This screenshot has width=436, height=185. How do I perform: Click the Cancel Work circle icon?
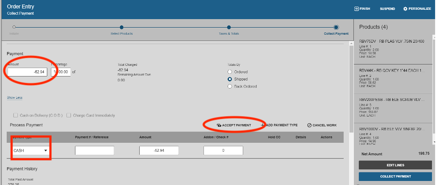(309, 125)
